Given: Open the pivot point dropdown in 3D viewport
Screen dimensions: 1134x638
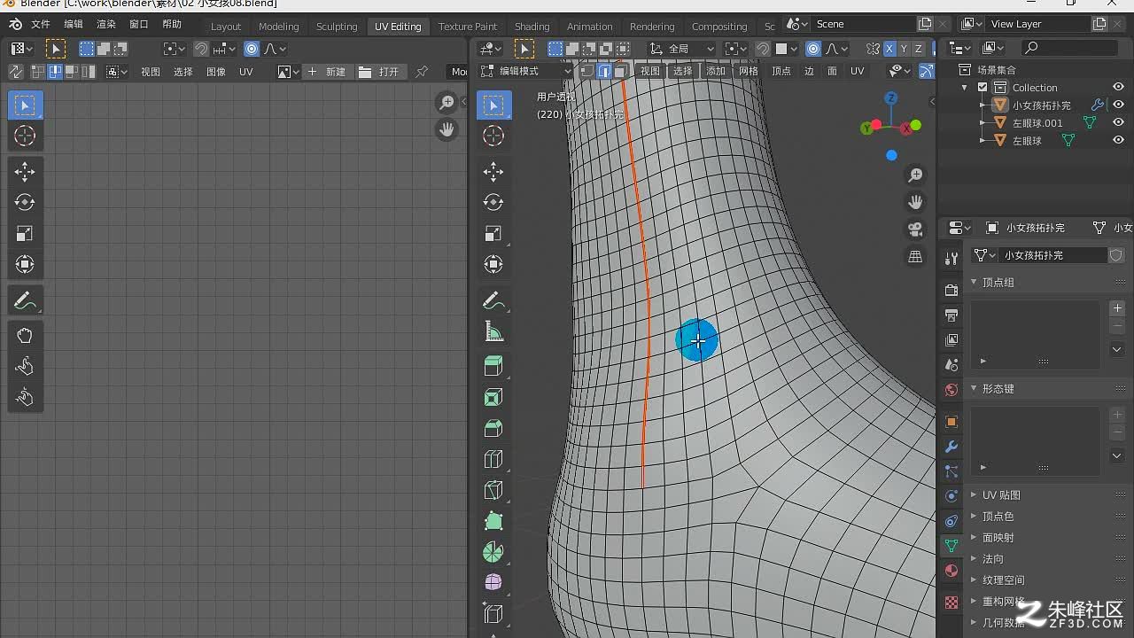Looking at the screenshot, I should click(x=735, y=49).
